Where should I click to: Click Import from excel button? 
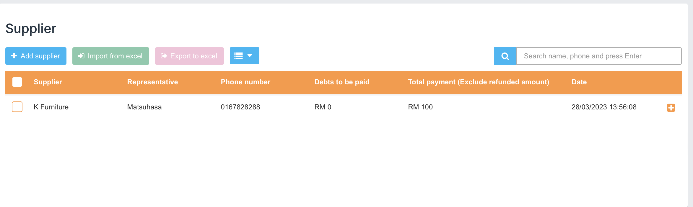(x=111, y=56)
